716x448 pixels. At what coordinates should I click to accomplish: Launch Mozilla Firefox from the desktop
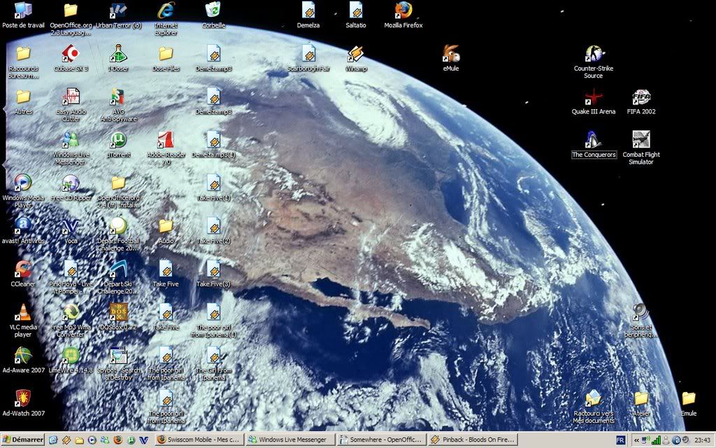pyautogui.click(x=403, y=11)
